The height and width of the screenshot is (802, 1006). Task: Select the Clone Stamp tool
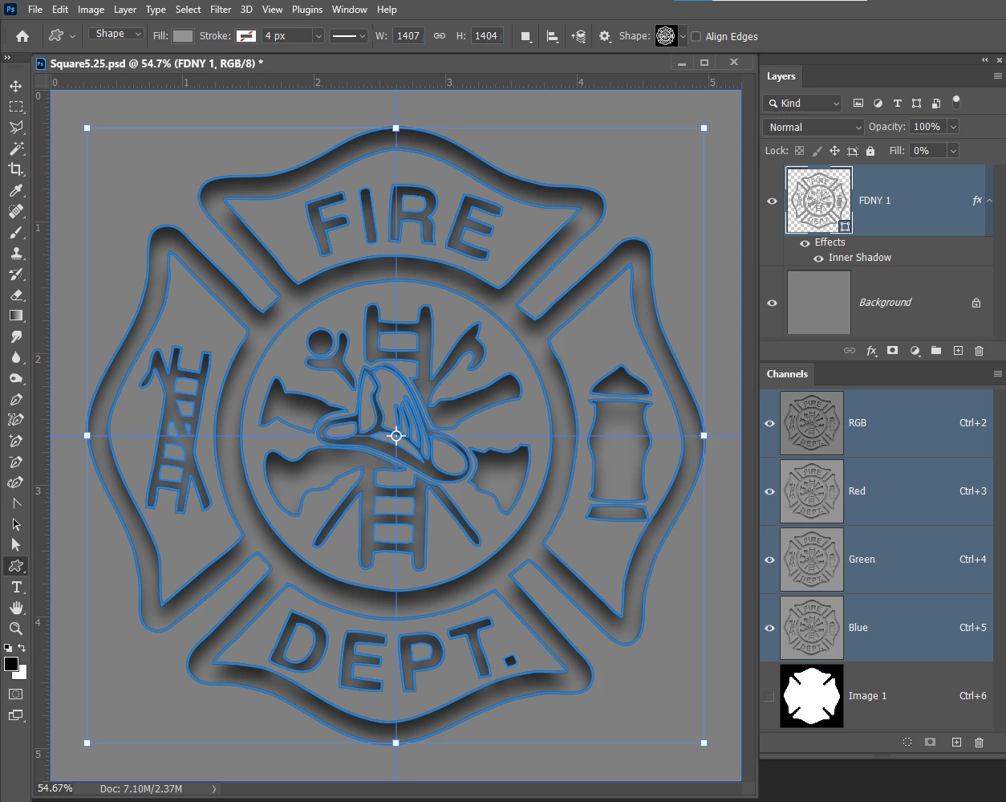point(15,254)
